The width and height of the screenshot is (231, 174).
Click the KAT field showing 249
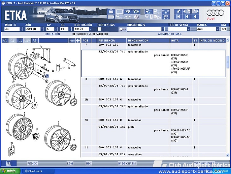click(224, 29)
